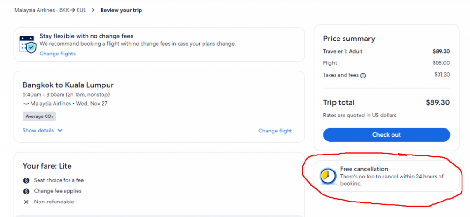Click the Taxes and fees info icon
This screenshot has height=217, width=470.
[x=363, y=76]
